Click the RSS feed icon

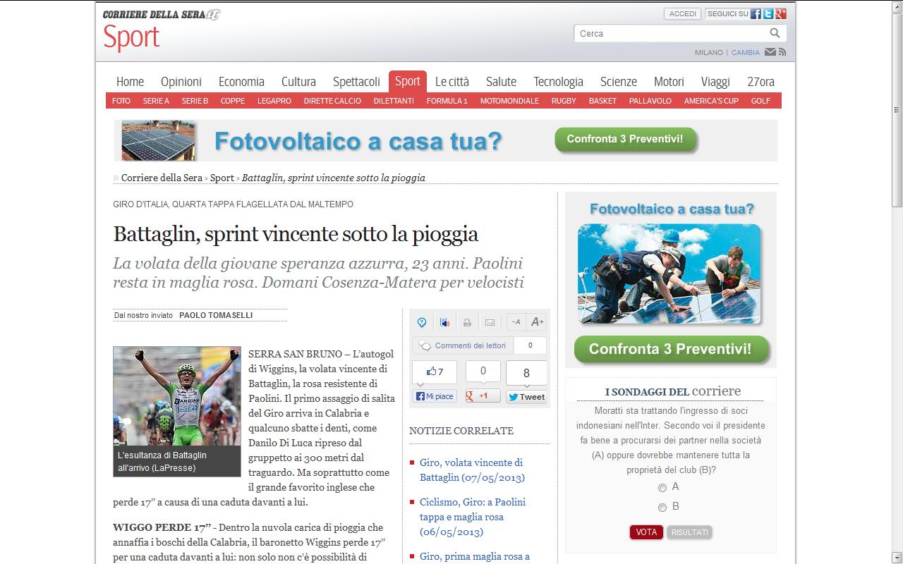(x=782, y=52)
